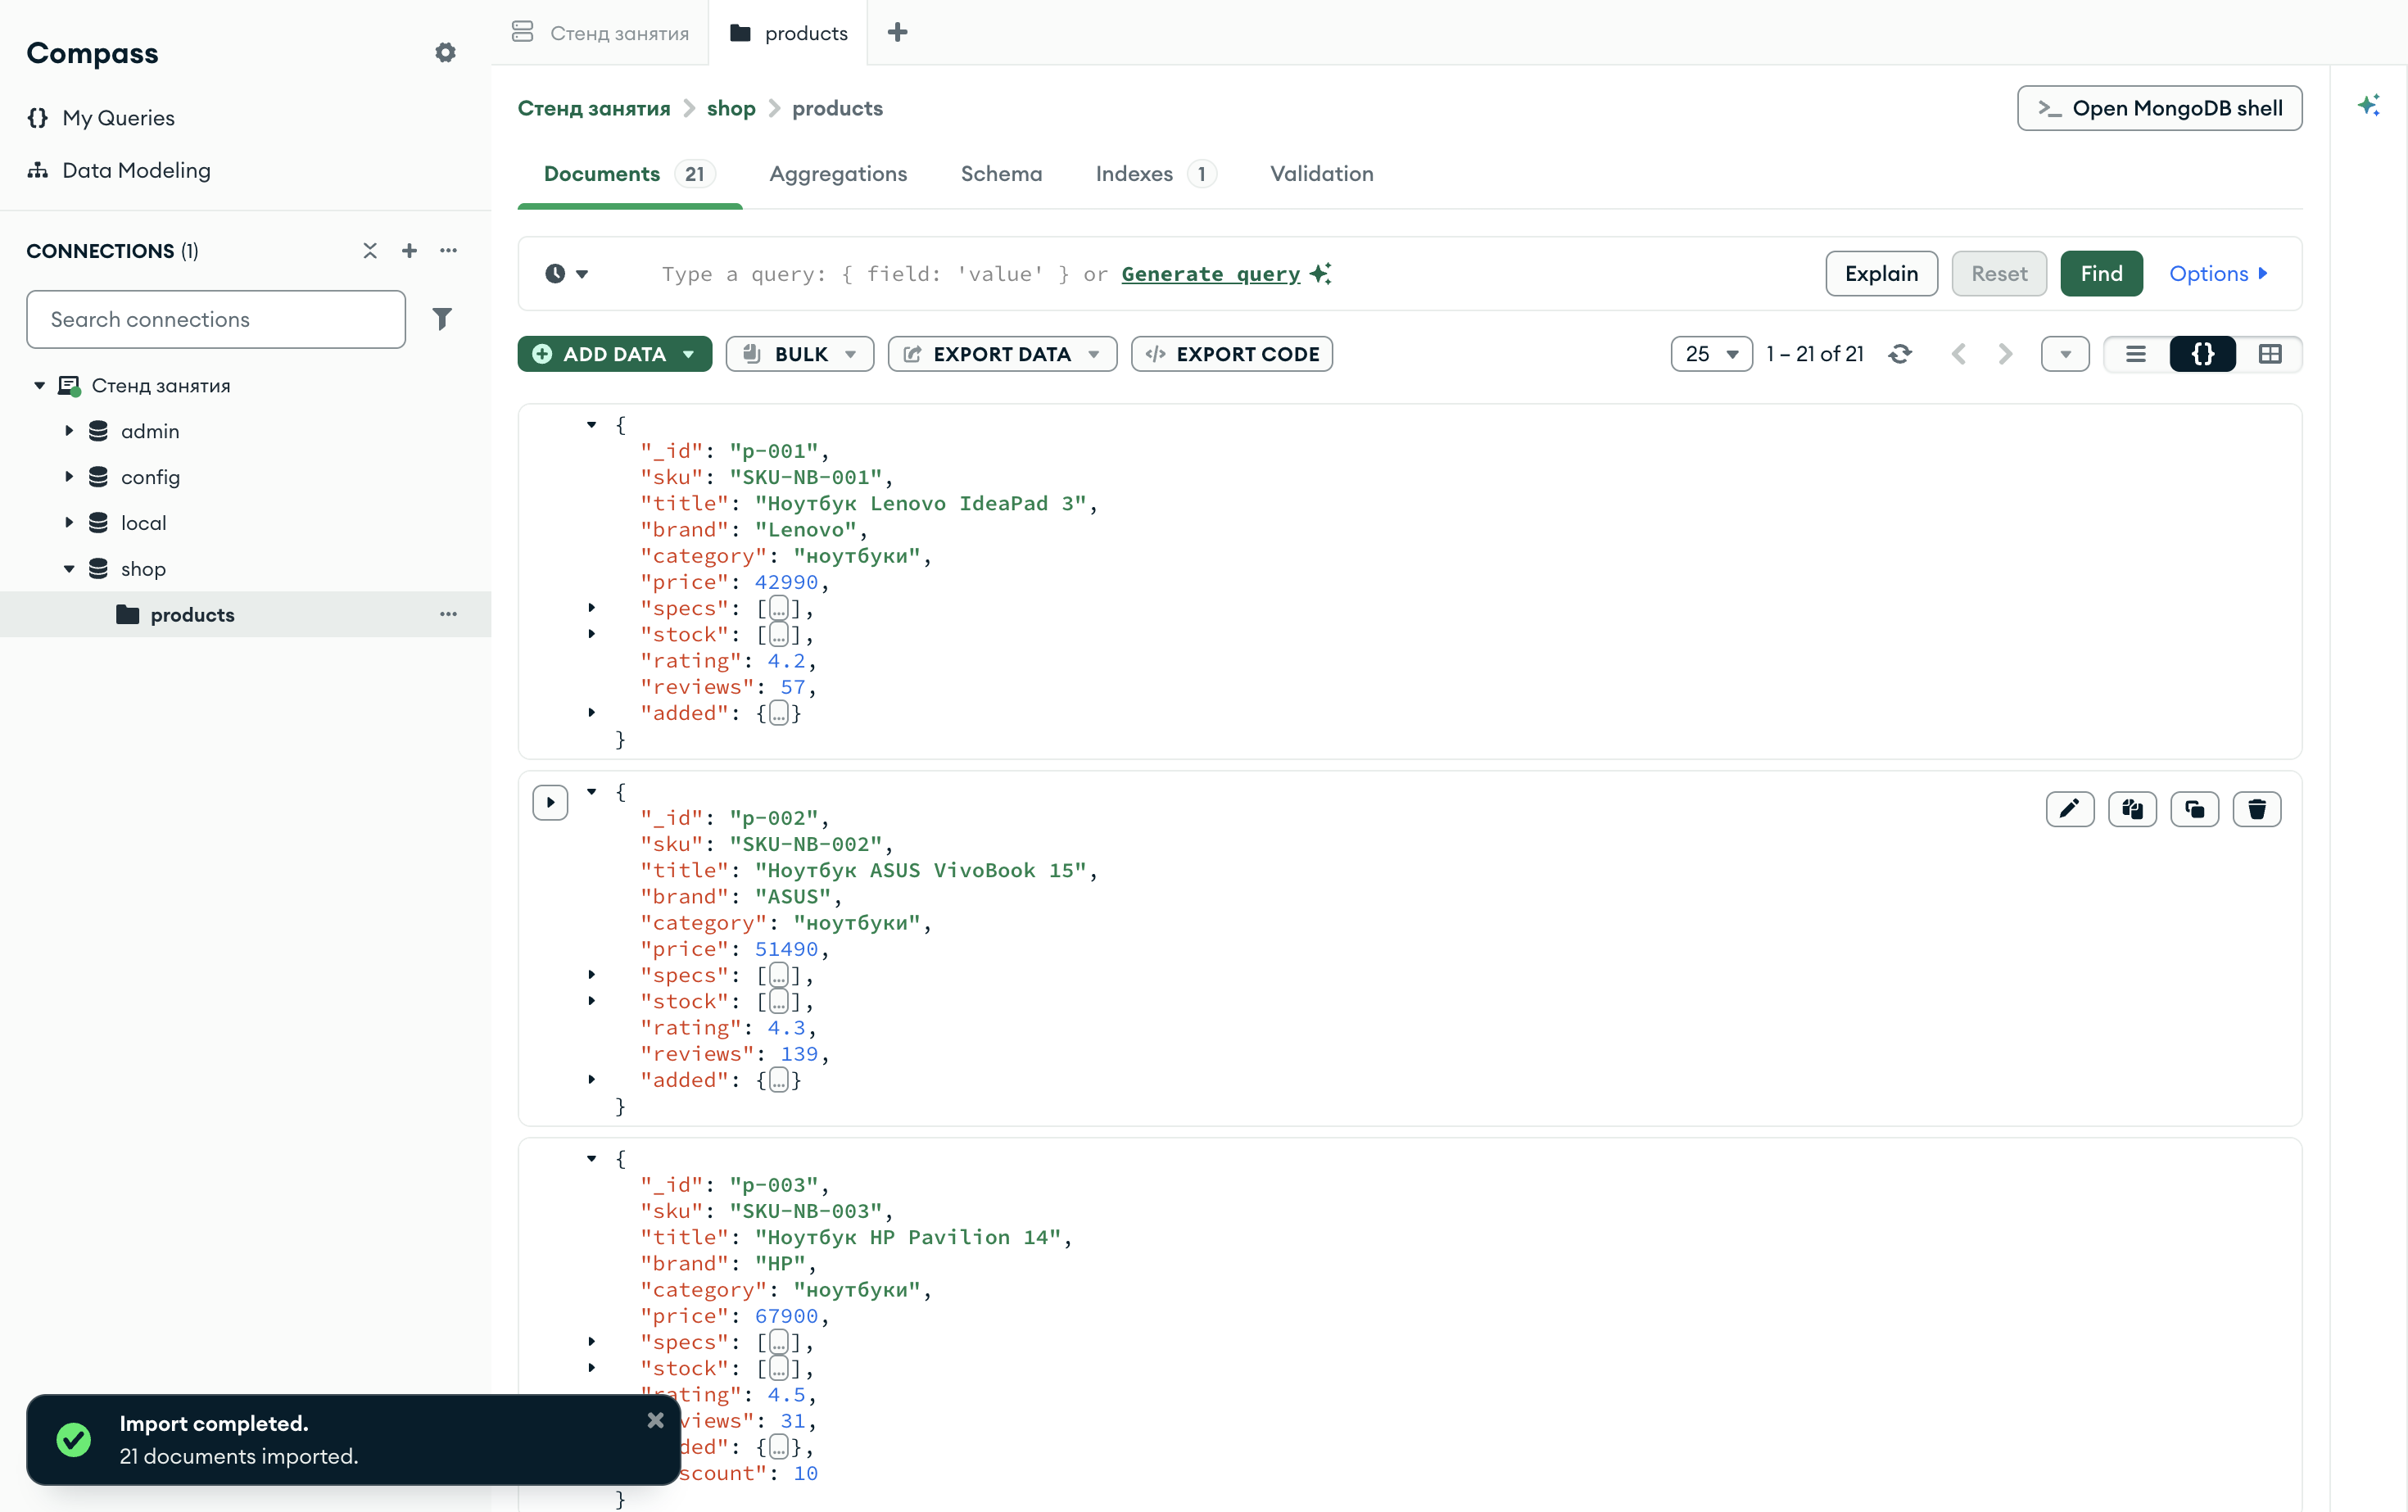This screenshot has width=2408, height=1512.
Task: Edit document p-002 with pencil icon
Action: coord(2070,809)
